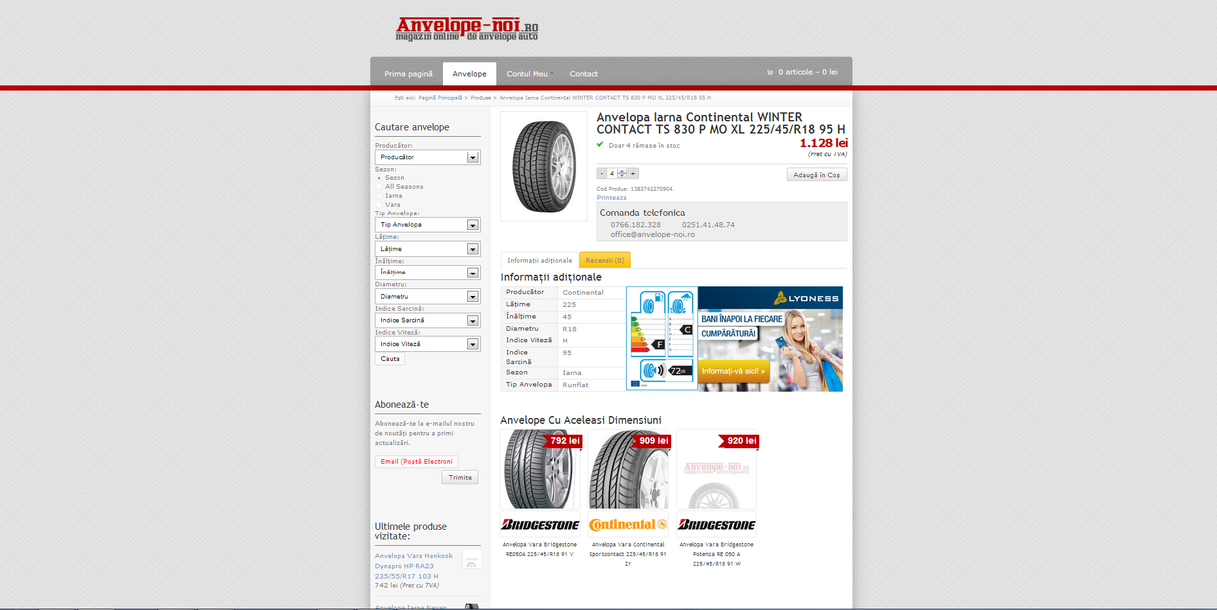Open the Diametru dropdown
Image resolution: width=1217 pixels, height=610 pixels.
(428, 297)
